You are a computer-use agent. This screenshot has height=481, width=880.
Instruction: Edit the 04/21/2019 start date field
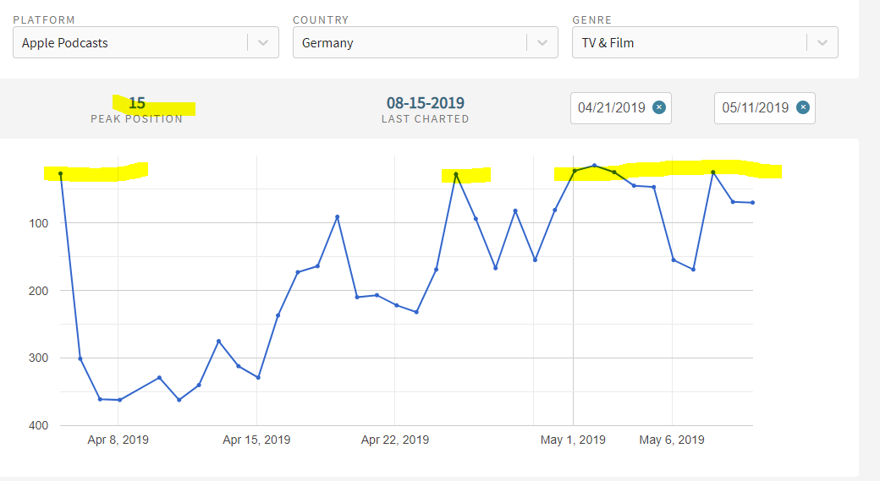pos(621,108)
